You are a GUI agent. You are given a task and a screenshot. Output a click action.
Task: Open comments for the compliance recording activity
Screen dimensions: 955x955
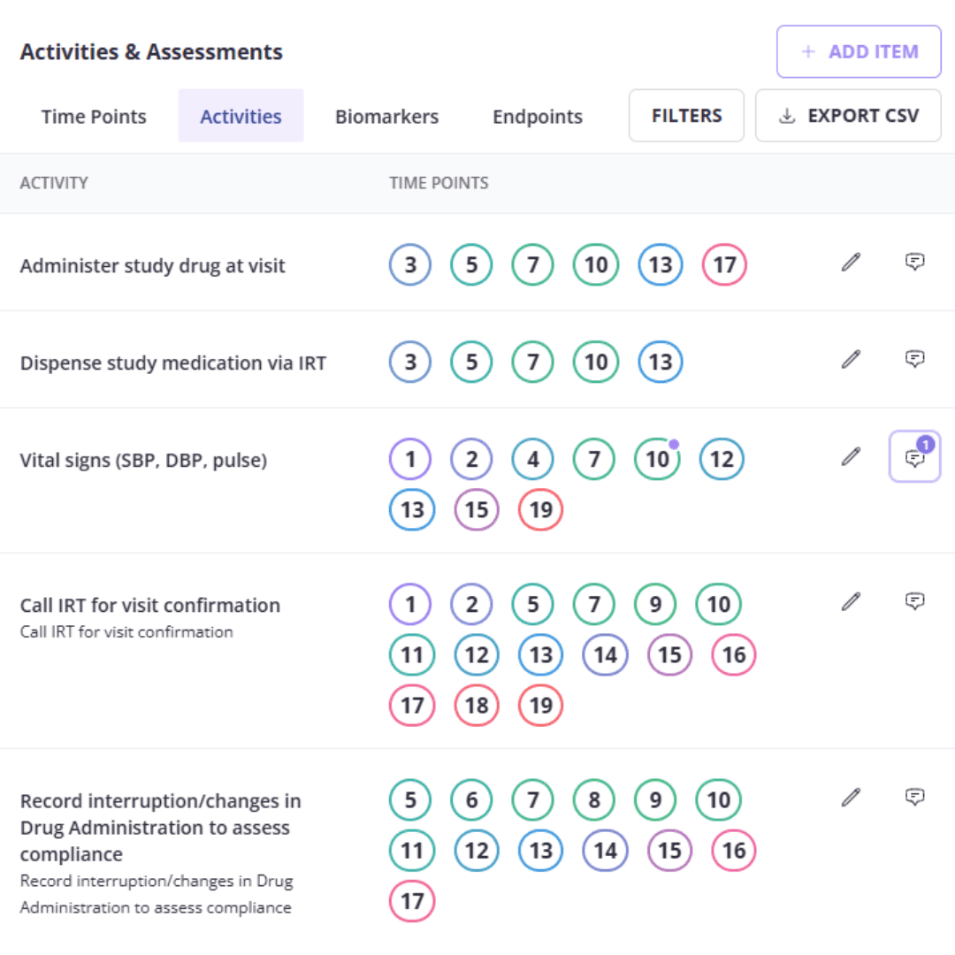915,797
